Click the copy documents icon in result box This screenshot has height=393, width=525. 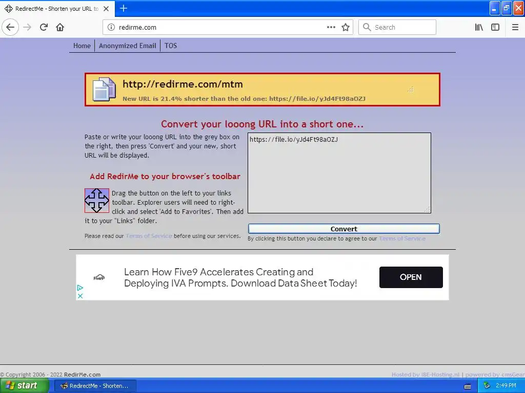104,89
